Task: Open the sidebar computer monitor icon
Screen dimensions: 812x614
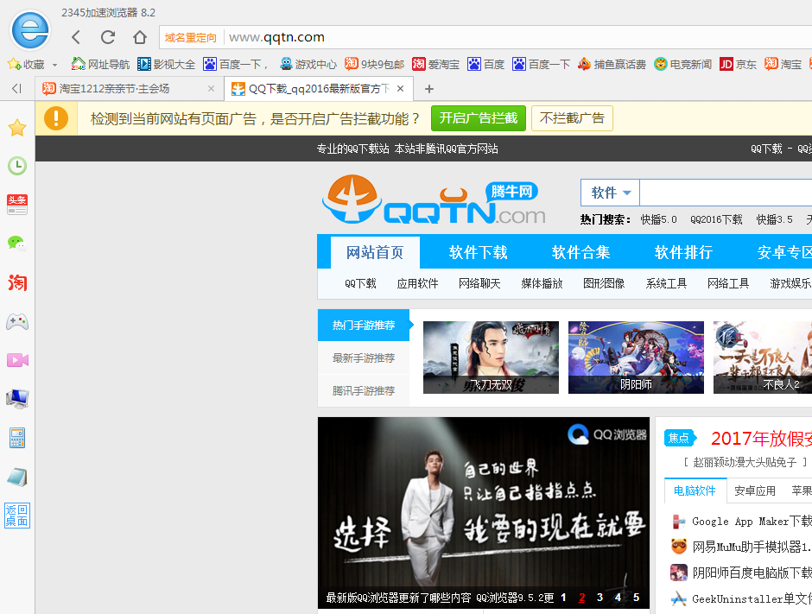Action: pos(17,399)
